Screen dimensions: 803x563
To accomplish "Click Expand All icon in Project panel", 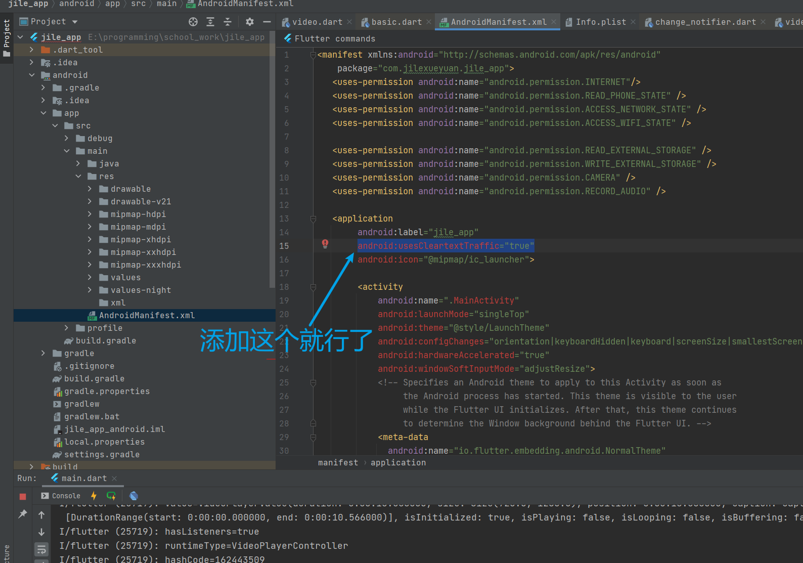I will [210, 22].
